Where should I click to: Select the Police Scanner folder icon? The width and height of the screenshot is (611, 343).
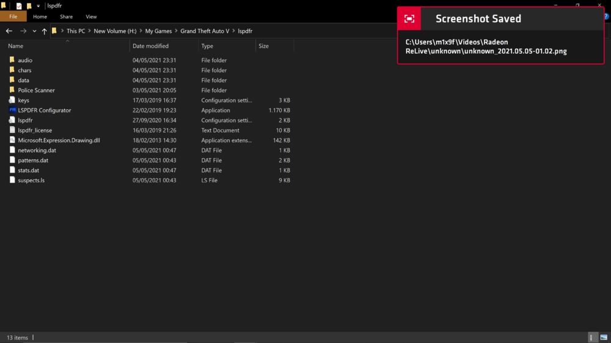click(12, 90)
